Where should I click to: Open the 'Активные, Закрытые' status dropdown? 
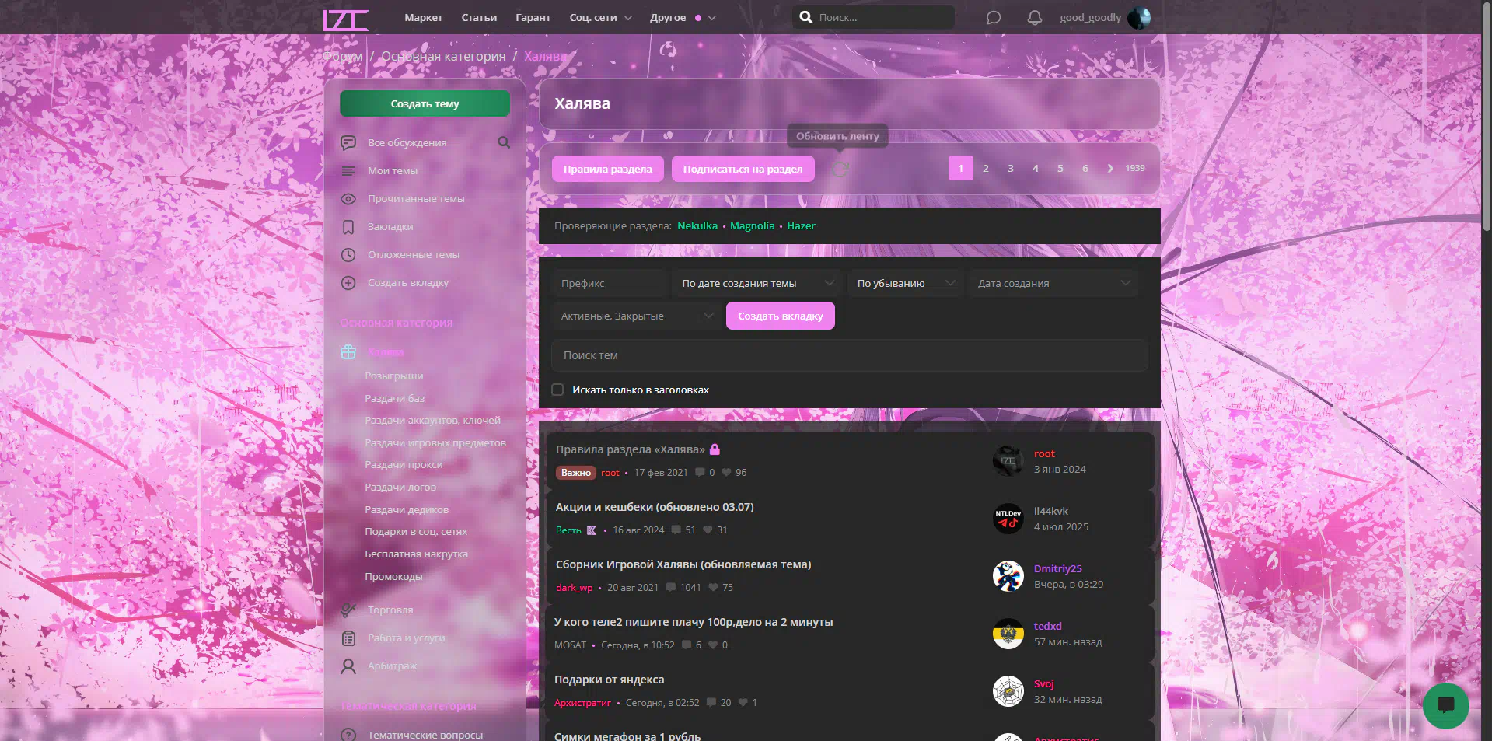637,316
